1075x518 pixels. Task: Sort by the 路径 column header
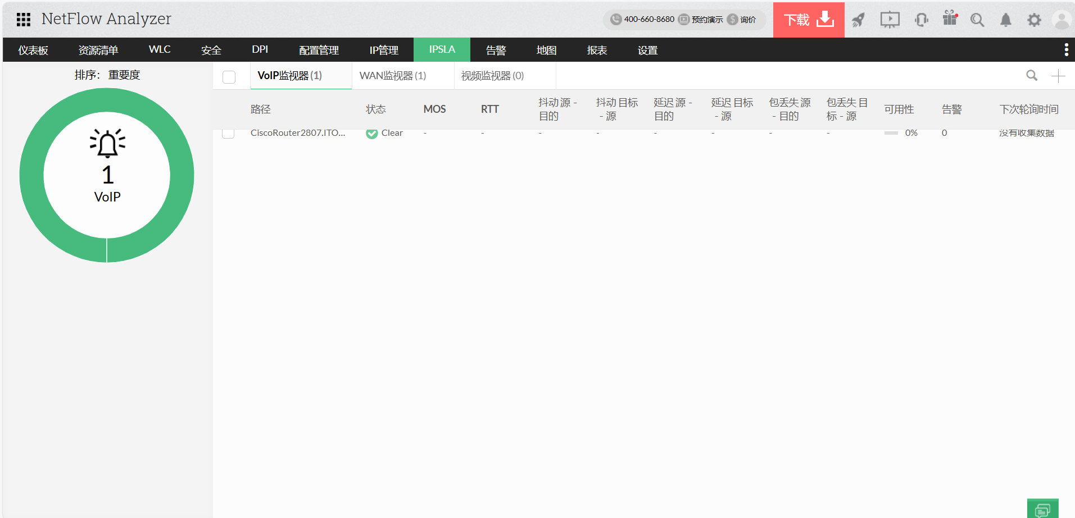(261, 109)
